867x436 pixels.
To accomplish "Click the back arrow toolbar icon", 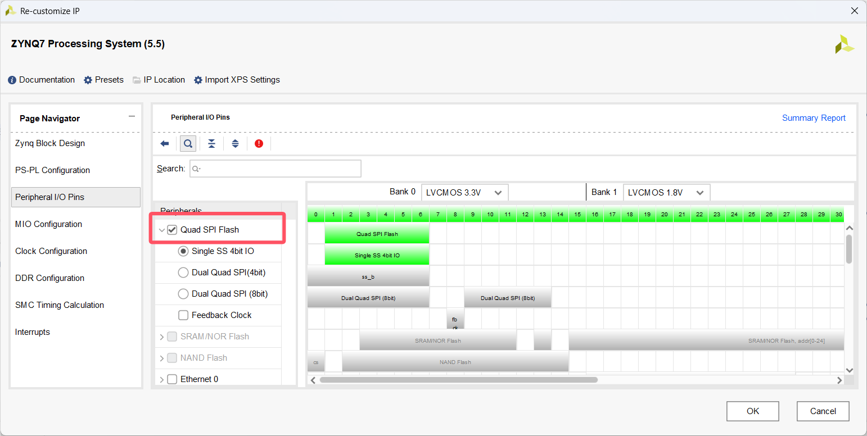I will 165,144.
